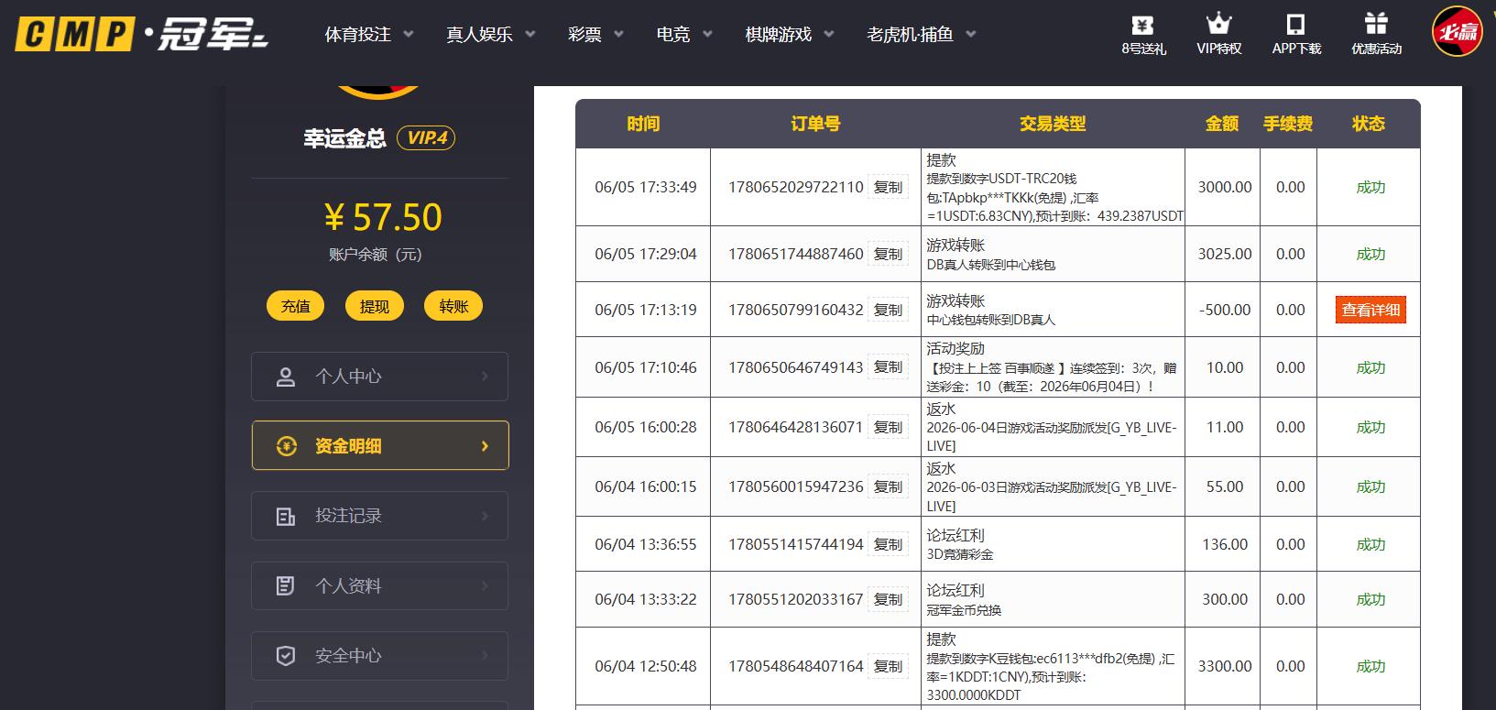Click the 成功 status at 06/05 17:33:49

(1370, 187)
